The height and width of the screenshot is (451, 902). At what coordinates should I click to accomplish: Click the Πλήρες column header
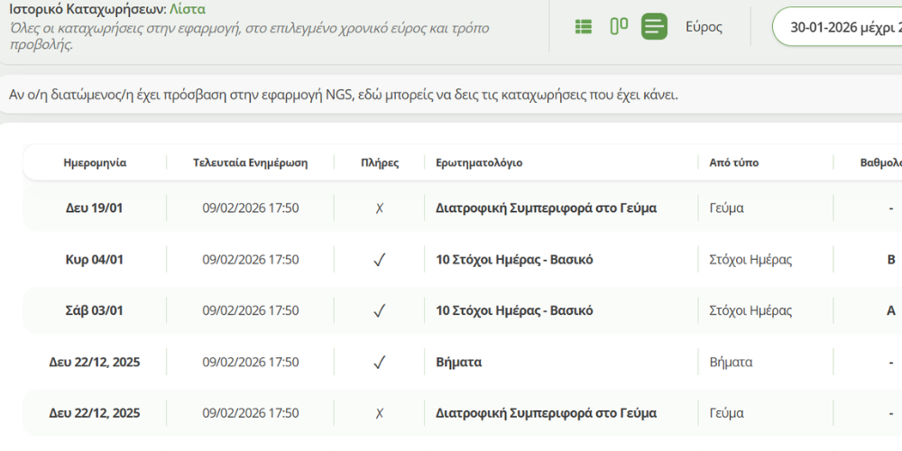pyautogui.click(x=379, y=163)
